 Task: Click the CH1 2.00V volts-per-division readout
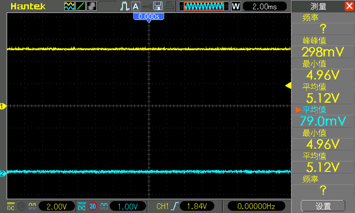coord(57,206)
